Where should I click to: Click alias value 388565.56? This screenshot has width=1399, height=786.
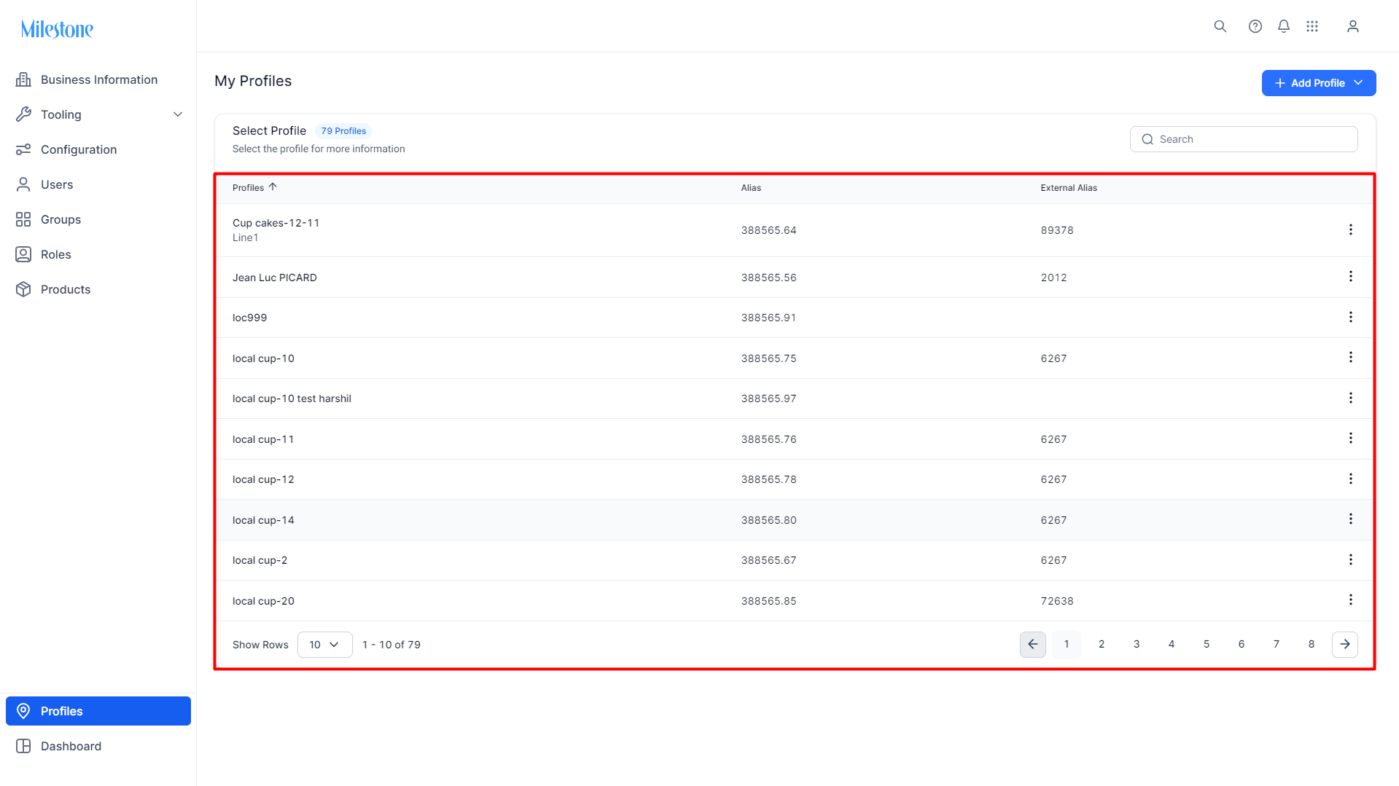coord(768,278)
